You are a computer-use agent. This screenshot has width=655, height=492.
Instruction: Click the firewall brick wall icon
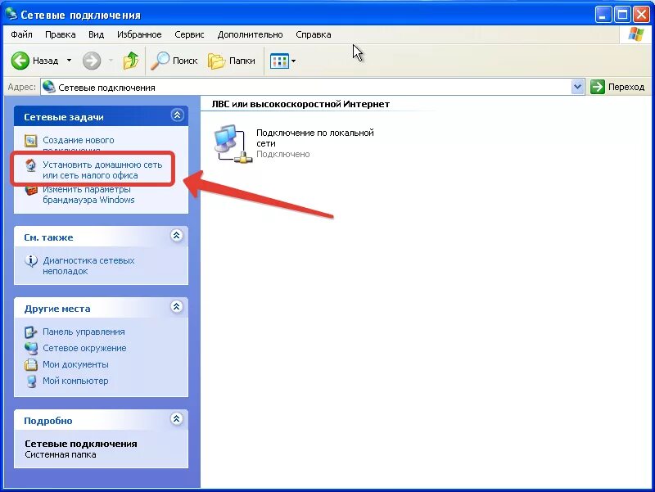(31, 191)
